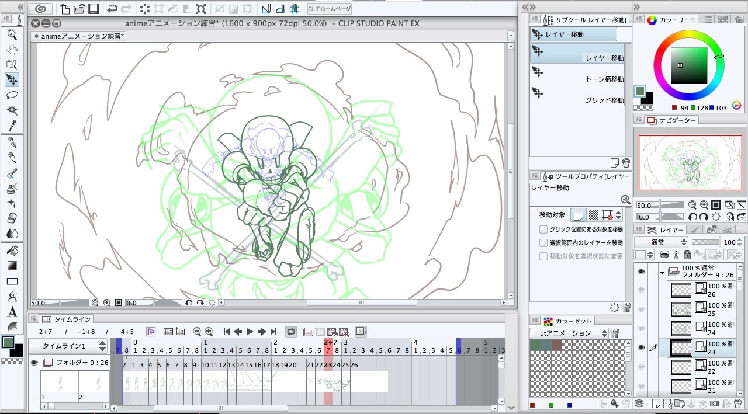Select the Zoom magnifier tool
Screen dimensions: 748x414
(12, 34)
